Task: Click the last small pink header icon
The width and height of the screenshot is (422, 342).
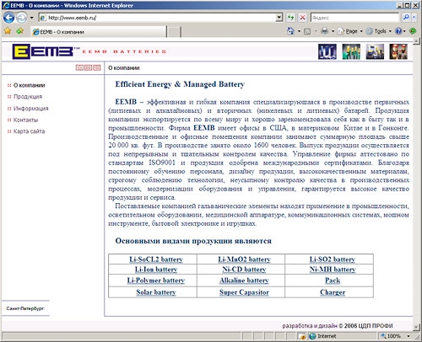Action: (x=97, y=67)
